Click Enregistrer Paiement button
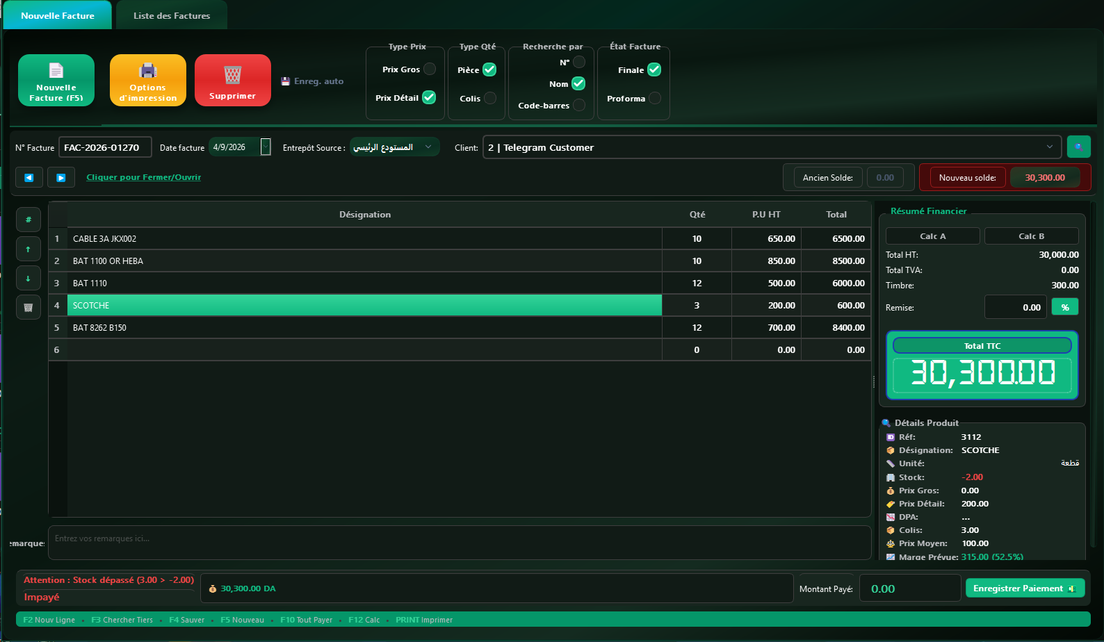 tap(1025, 588)
